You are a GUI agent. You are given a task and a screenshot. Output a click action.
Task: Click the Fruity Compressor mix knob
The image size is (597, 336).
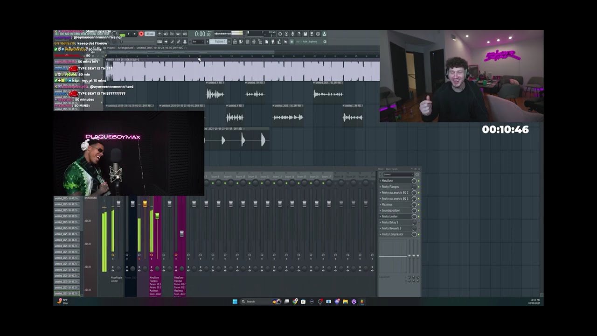pyautogui.click(x=414, y=234)
